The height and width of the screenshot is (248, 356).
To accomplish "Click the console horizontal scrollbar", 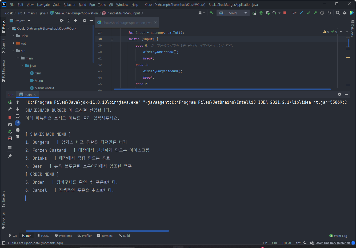I will 97,231.
